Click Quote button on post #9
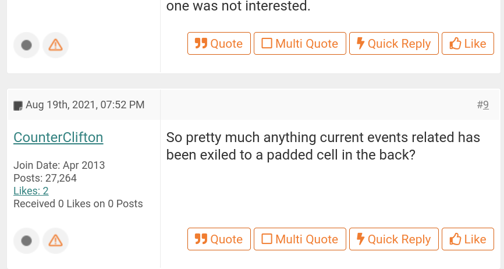Screen dimensions: 504x269 pos(219,239)
